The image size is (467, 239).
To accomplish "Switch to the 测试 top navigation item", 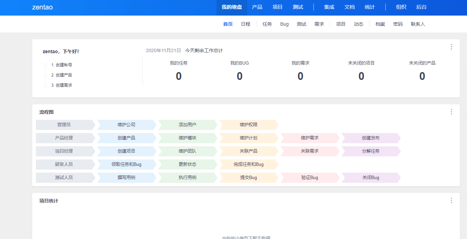I will [298, 7].
